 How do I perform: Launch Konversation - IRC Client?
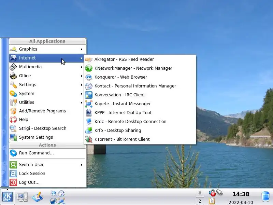(x=140, y=95)
